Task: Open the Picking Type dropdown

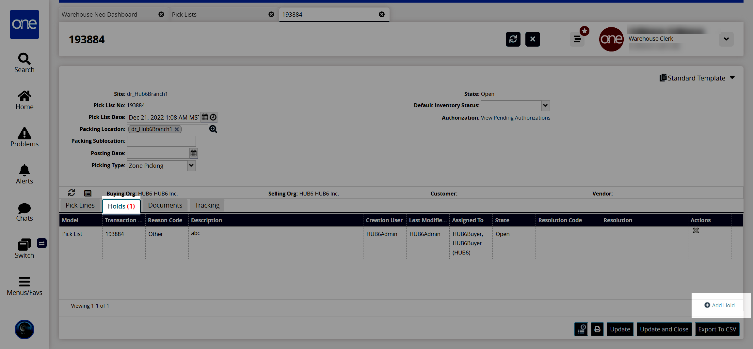Action: (191, 166)
